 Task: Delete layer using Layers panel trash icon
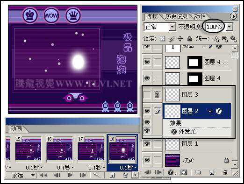point(225,172)
